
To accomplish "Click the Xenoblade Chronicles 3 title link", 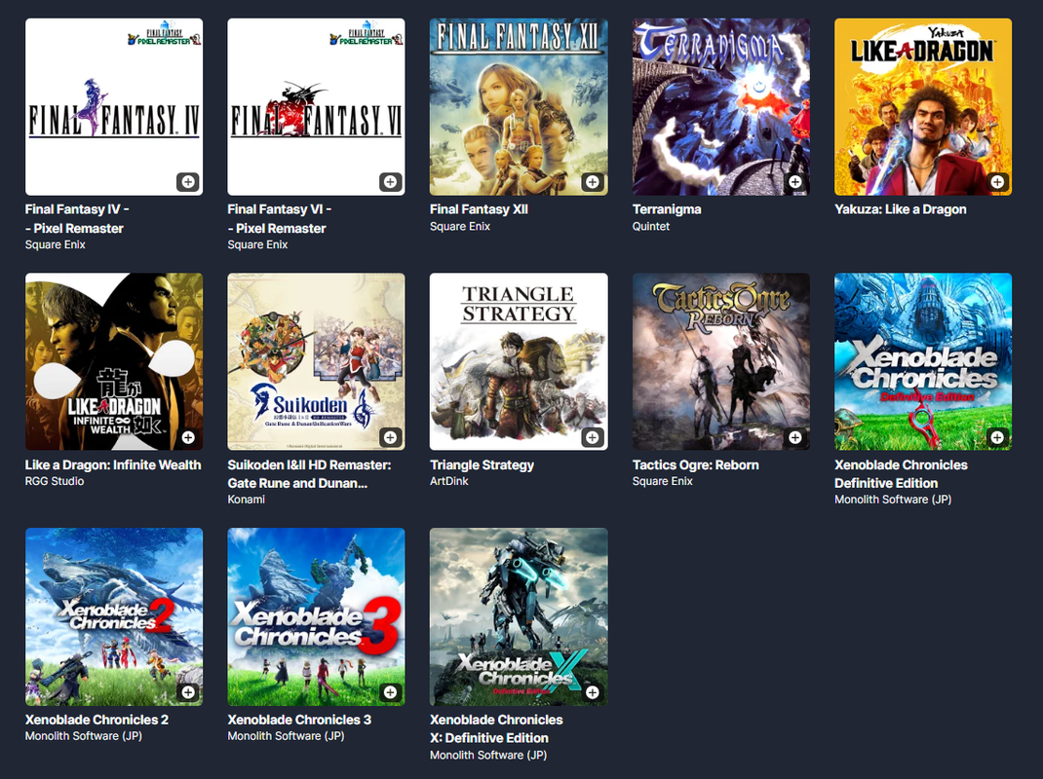I will (x=299, y=720).
